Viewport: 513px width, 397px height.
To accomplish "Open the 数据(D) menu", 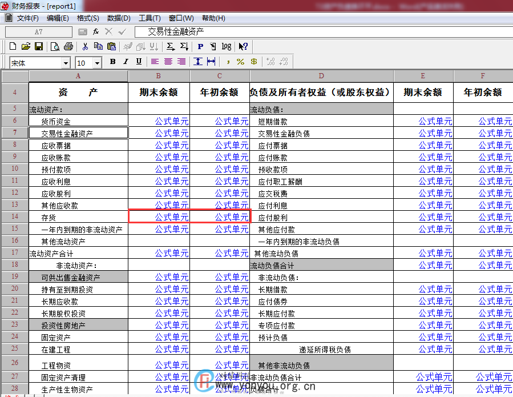I will tap(119, 18).
